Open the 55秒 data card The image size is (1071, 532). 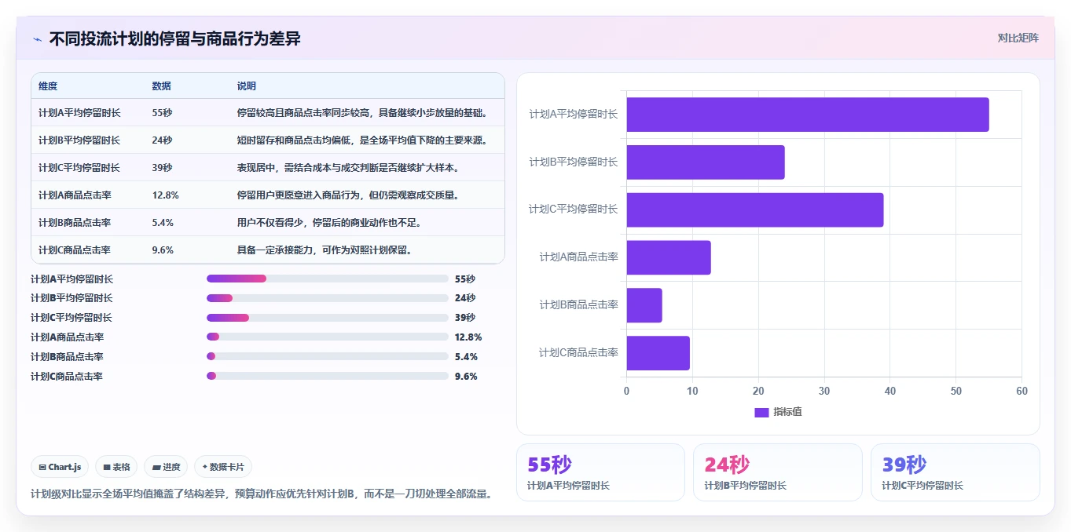tap(600, 472)
